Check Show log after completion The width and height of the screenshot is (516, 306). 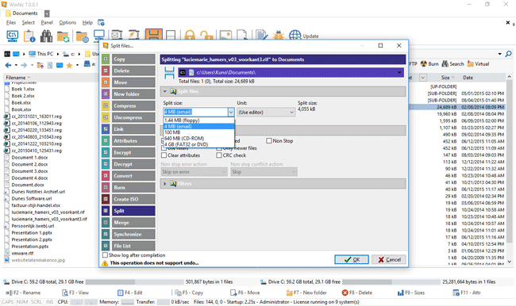pyautogui.click(x=105, y=255)
